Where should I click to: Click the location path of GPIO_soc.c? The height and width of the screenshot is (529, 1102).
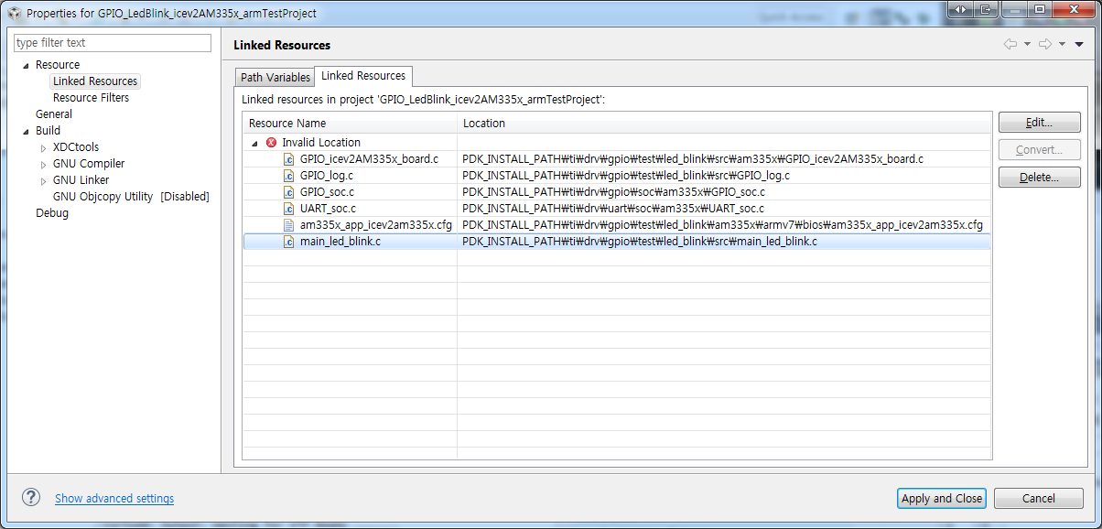pyautogui.click(x=614, y=192)
